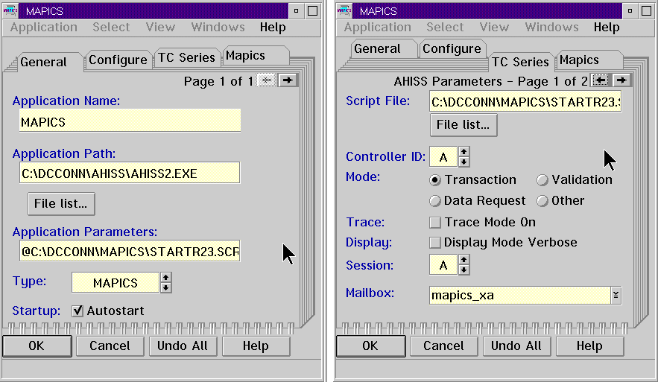Click Mailbox field showing mapics_xa
Image resolution: width=658 pixels, height=382 pixels.
click(519, 295)
